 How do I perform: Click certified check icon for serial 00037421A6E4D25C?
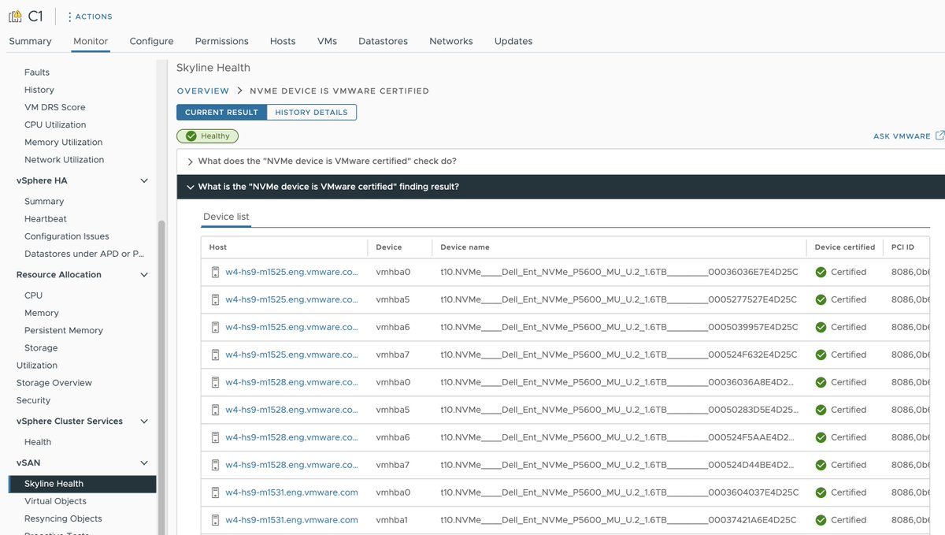point(821,520)
